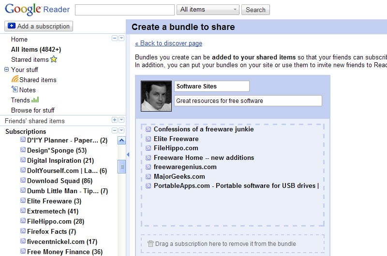Collapse the Your stuff section

click(7, 70)
